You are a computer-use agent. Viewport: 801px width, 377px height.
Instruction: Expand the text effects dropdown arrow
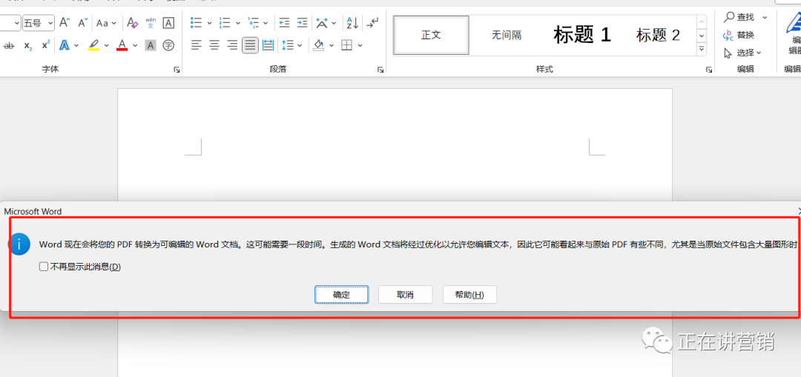point(76,45)
